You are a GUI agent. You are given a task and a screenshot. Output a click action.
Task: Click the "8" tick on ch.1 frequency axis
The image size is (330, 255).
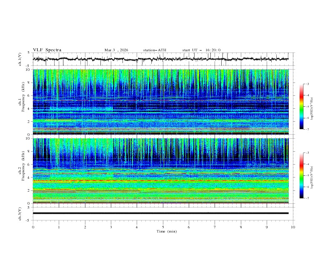coord(30,82)
